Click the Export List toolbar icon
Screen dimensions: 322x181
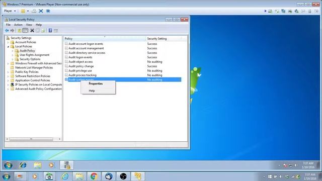tap(43, 31)
